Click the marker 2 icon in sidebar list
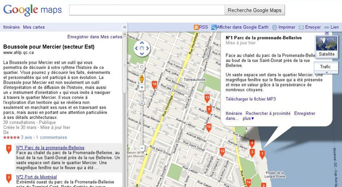Screen dimensions: 342x187 tap(9, 178)
